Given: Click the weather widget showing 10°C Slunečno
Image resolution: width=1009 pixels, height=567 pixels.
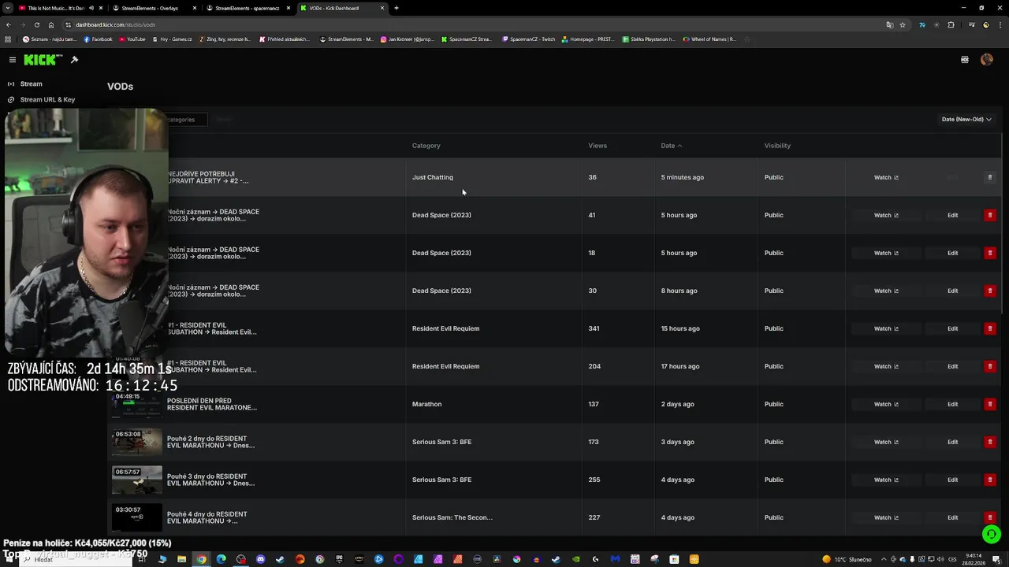Looking at the screenshot, I should tap(847, 559).
